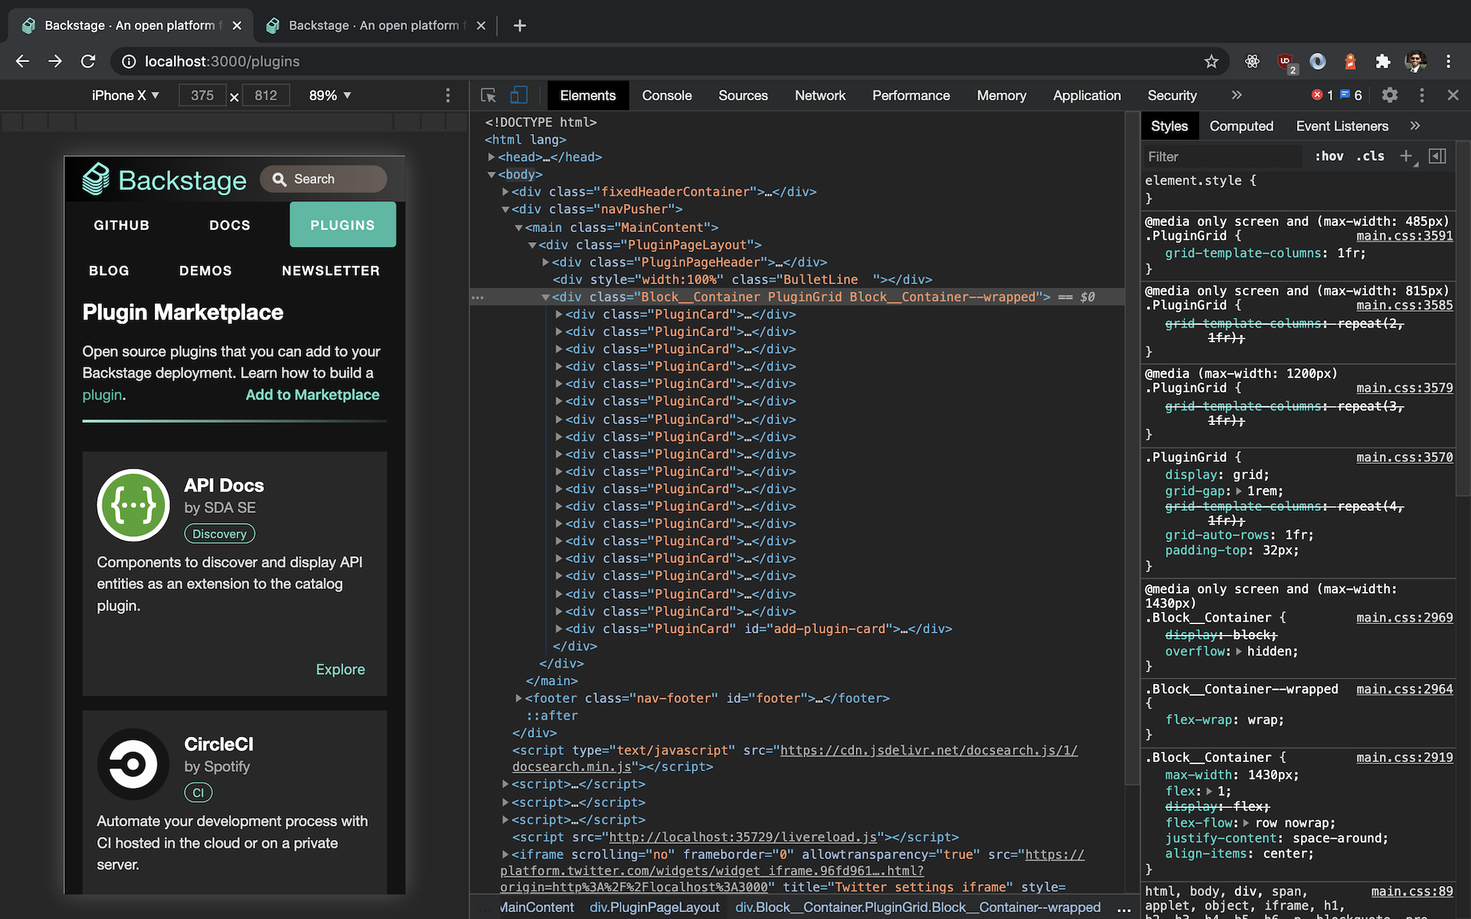This screenshot has height=919, width=1471.
Task: Open device toolbar more options menu
Action: click(x=448, y=96)
